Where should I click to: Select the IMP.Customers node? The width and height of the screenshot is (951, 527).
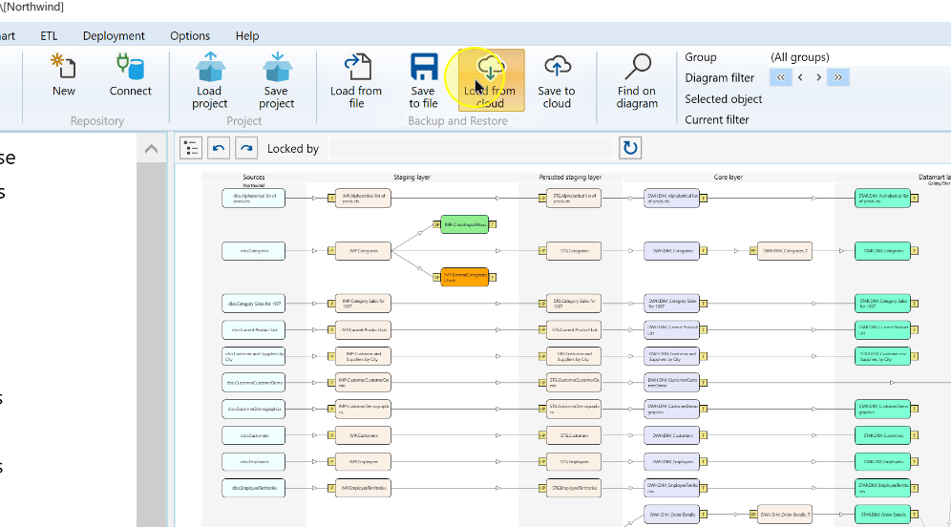click(363, 435)
